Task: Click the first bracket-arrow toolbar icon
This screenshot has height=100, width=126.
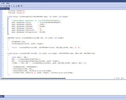Action: click(1, 6)
